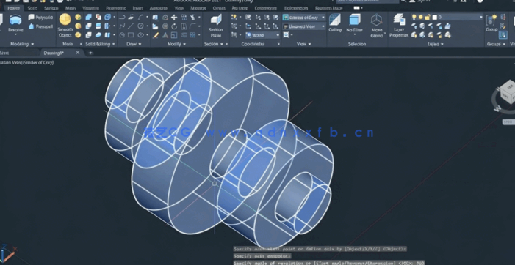Viewport: 515px width, 265px height.
Task: Toggle the Culling selection option
Action: pos(335,23)
